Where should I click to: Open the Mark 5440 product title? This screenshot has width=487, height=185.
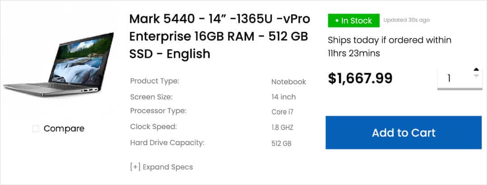219,37
